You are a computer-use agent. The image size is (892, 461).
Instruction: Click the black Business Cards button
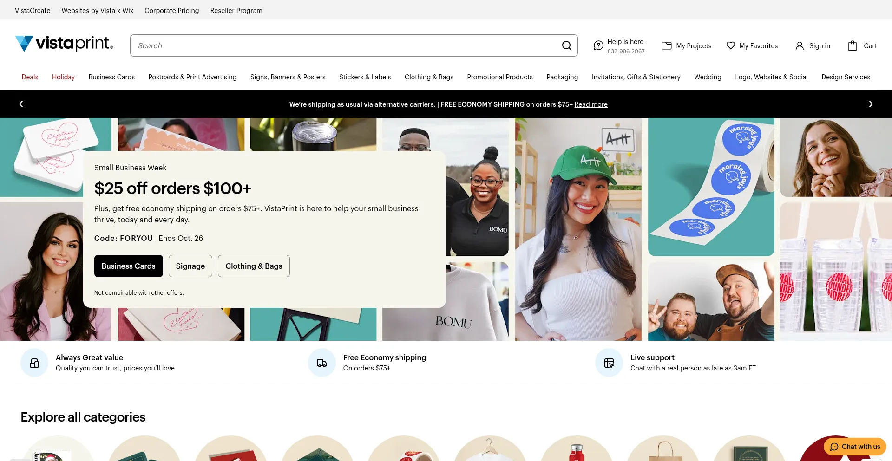click(x=128, y=266)
